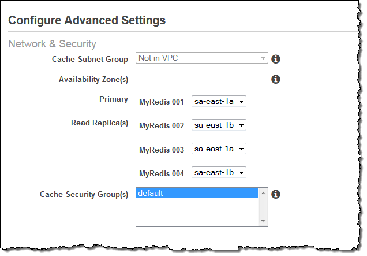Click the MyRedis-001 node name

(x=162, y=102)
